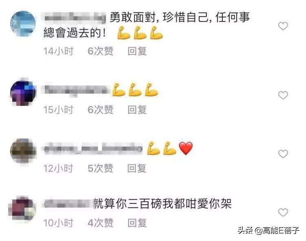Screen dimensions: 306x241
Task: Reply to the 14小时 comment
Action: click(137, 51)
